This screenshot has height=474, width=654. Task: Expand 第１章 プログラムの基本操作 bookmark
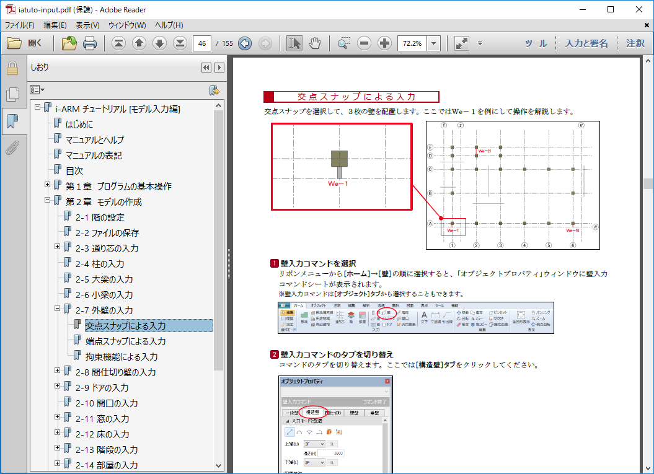tap(48, 185)
